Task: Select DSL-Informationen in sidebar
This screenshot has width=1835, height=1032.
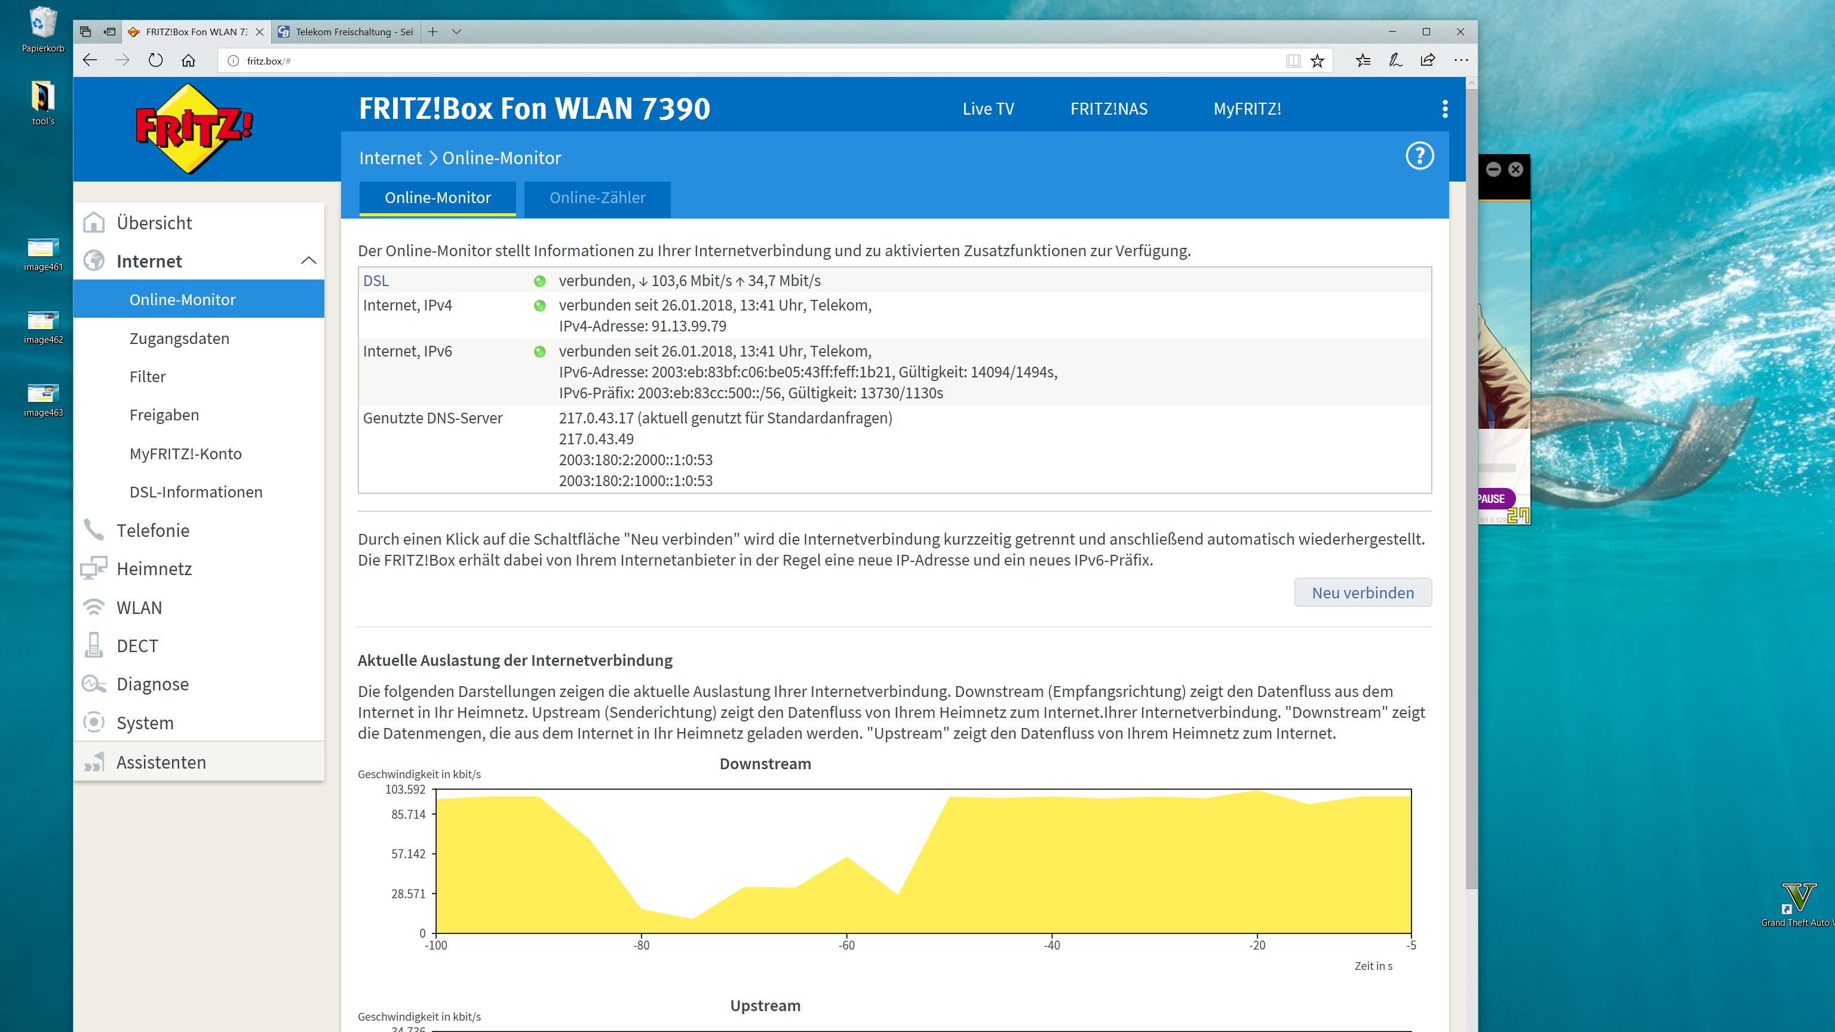Action: [196, 492]
